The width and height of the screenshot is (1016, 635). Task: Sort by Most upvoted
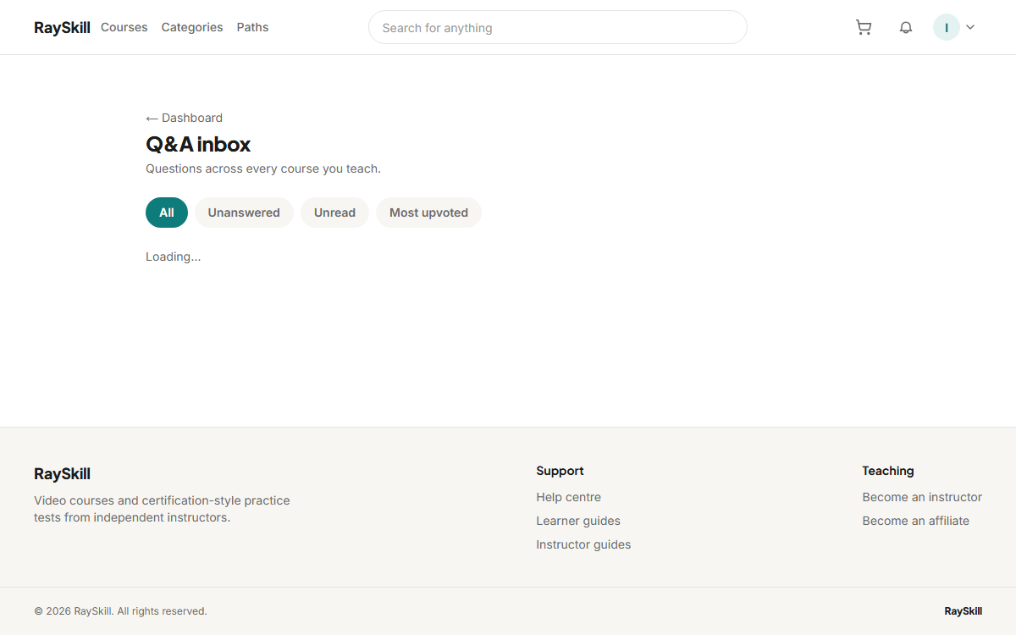(428, 213)
